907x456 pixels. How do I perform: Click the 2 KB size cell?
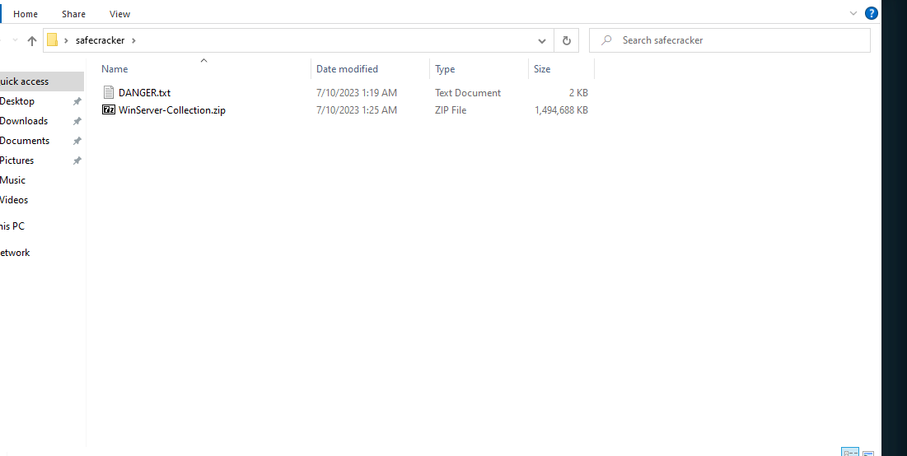click(x=578, y=92)
